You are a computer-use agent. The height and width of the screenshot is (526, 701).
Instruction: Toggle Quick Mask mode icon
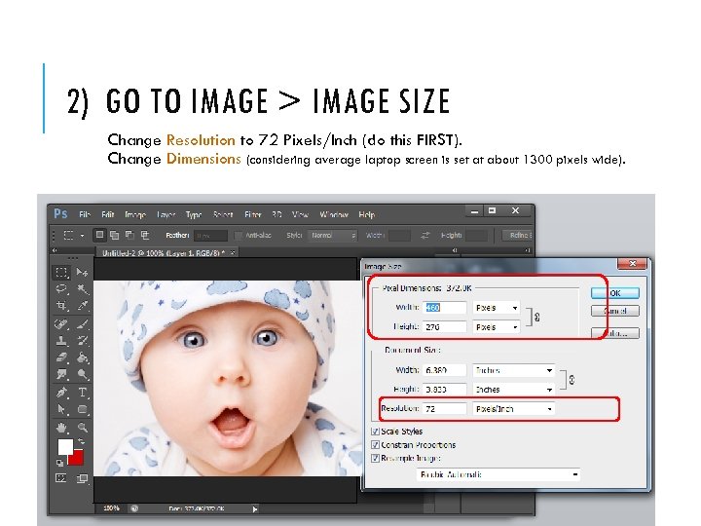[x=60, y=478]
